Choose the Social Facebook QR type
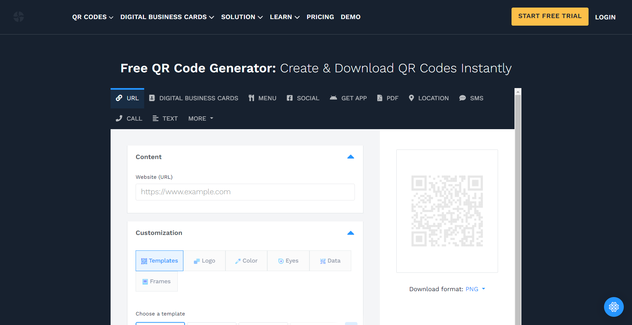The image size is (632, 325). [x=303, y=98]
